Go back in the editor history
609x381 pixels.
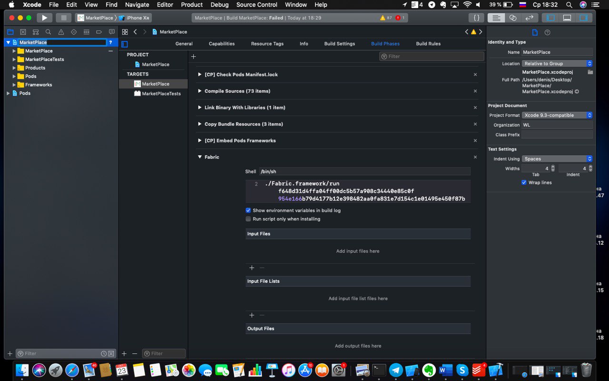pos(135,32)
